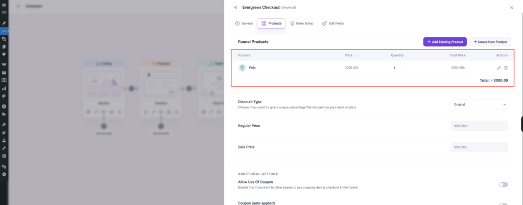Select the Checkout step card on canvas

[161, 89]
